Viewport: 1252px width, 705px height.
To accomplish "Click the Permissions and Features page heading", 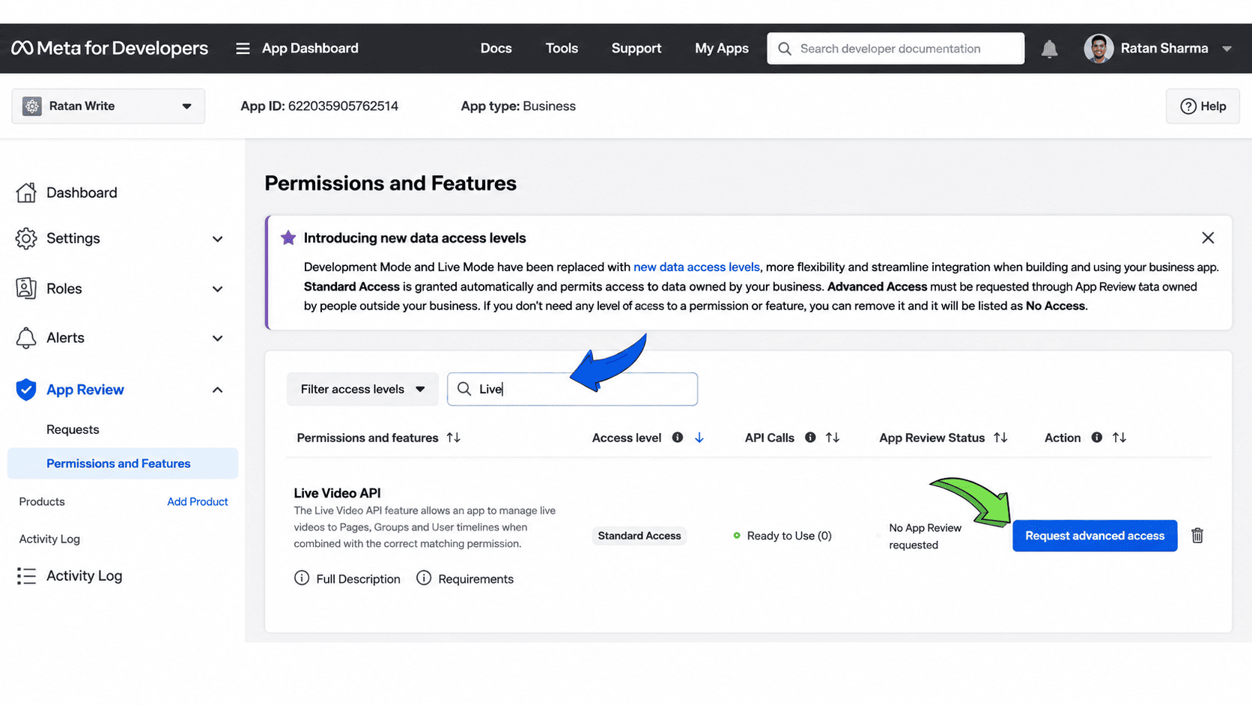I will point(390,184).
